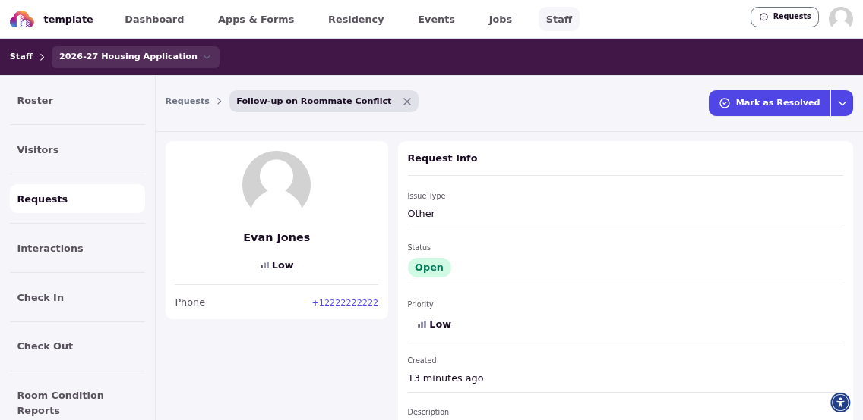Viewport: 863px width, 420px height.
Task: Open Check Out in the sidebar
Action: [x=77, y=346]
